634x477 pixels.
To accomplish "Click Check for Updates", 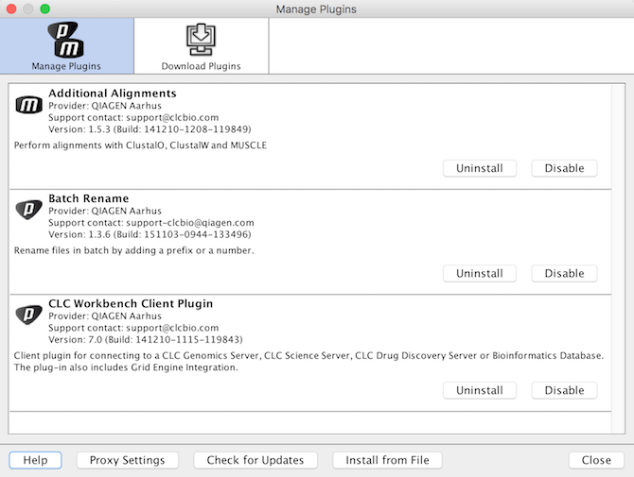I will click(255, 460).
